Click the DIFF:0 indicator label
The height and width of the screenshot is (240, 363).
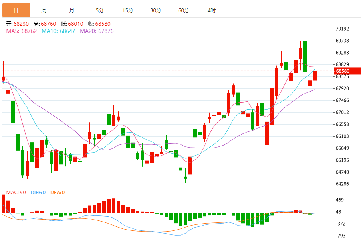click(38, 193)
